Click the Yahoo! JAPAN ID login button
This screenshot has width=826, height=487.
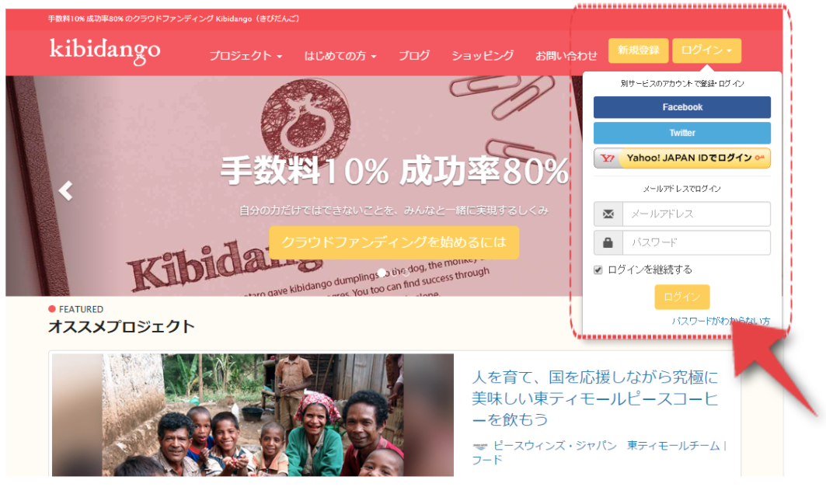click(681, 158)
